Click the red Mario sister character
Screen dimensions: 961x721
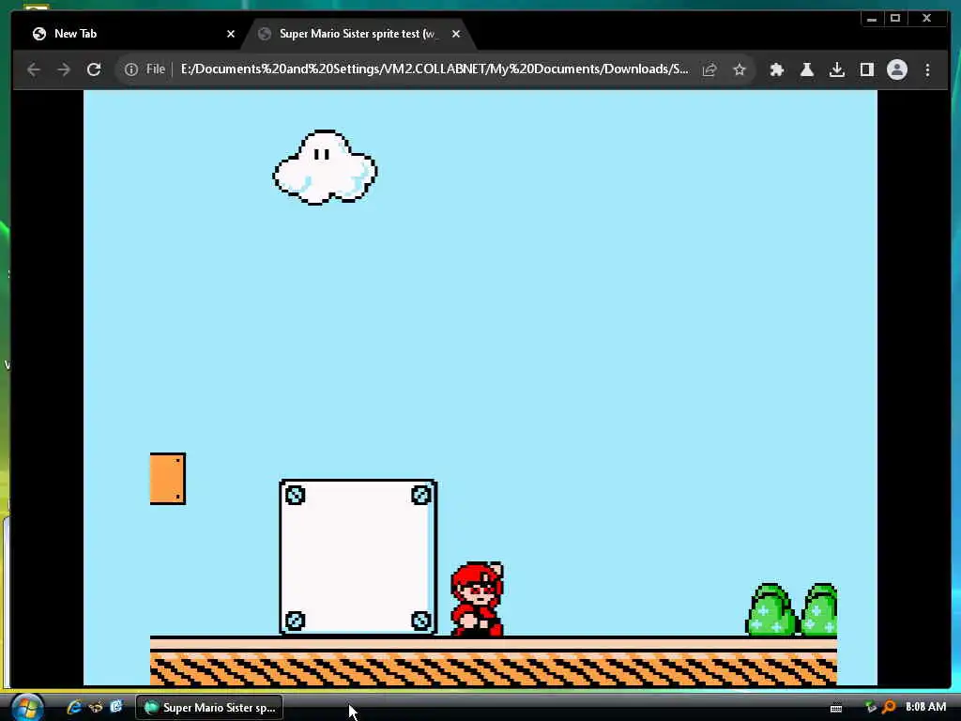(x=478, y=599)
